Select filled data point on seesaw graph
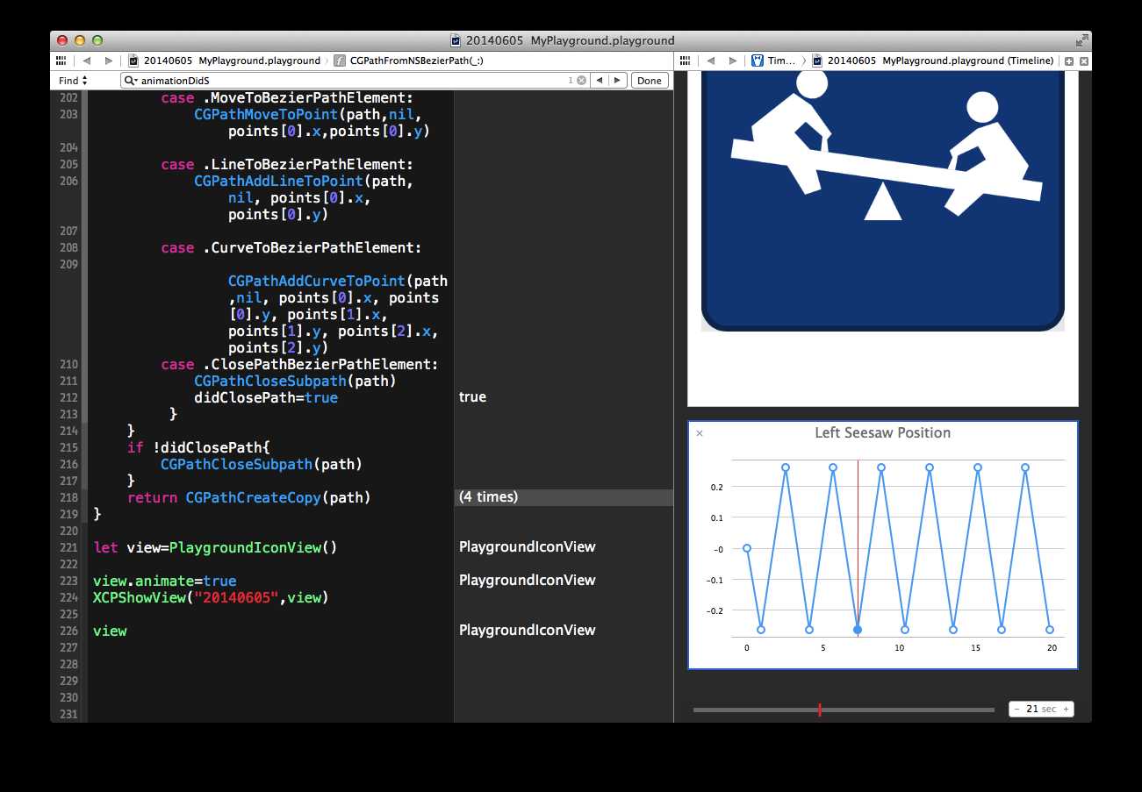Viewport: 1142px width, 792px height. pyautogui.click(x=857, y=630)
